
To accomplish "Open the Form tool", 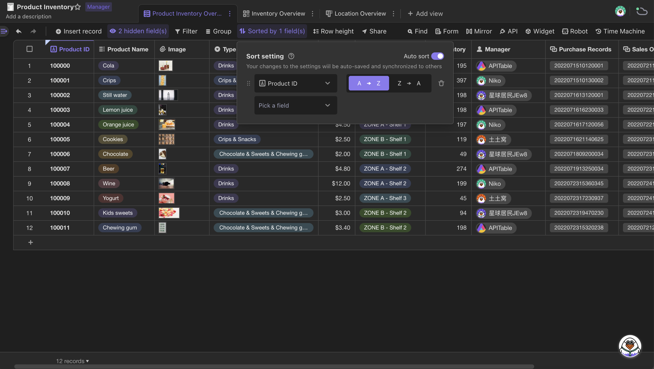I will 447,31.
